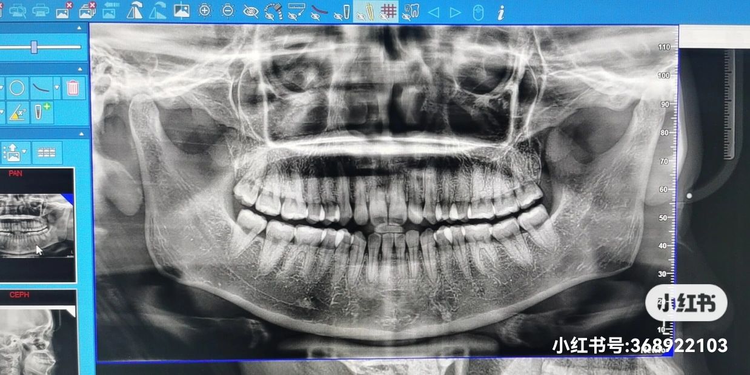Viewport: 750px width, 375px height.
Task: Open the information icon
Action: click(x=500, y=13)
